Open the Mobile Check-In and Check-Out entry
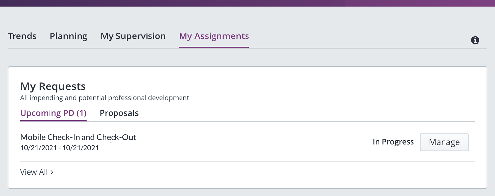The width and height of the screenshot is (495, 196). 78,137
